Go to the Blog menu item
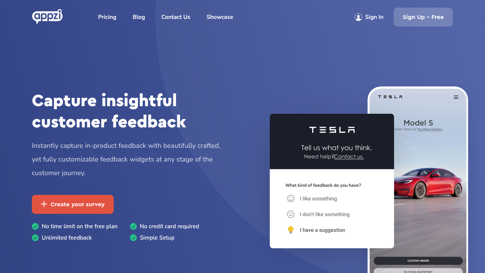Image resolution: width=485 pixels, height=273 pixels. tap(139, 17)
